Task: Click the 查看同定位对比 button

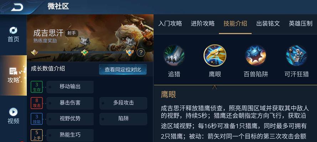Action: pyautogui.click(x=123, y=70)
